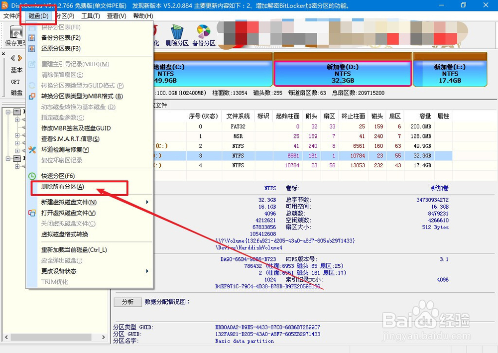Click the 文件系统 column header
Screen dimensions: 498x353
click(x=238, y=116)
